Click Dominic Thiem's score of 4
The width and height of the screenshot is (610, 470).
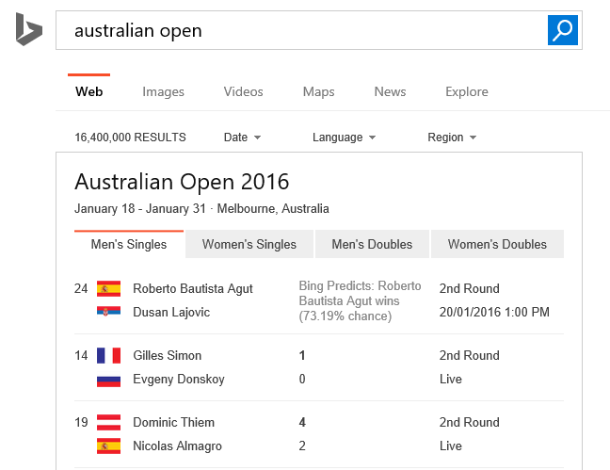[x=302, y=423]
